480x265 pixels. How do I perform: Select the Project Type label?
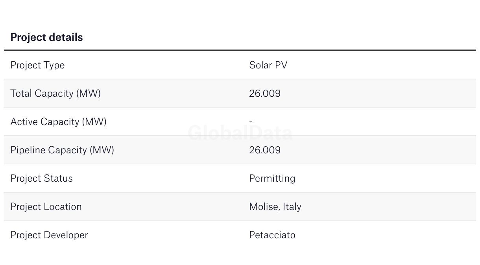click(37, 65)
